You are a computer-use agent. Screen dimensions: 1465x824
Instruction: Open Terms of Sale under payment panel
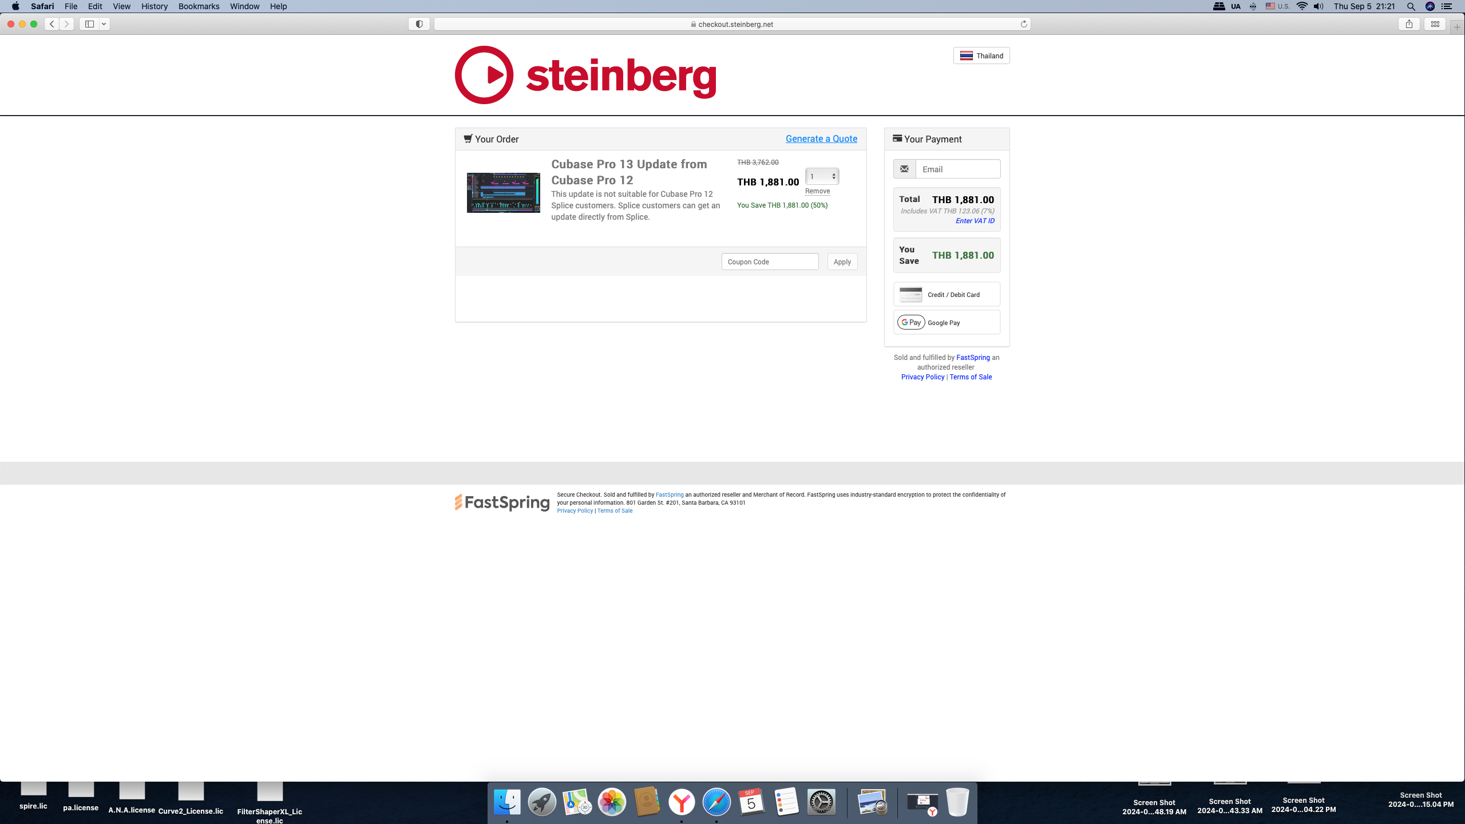click(971, 377)
